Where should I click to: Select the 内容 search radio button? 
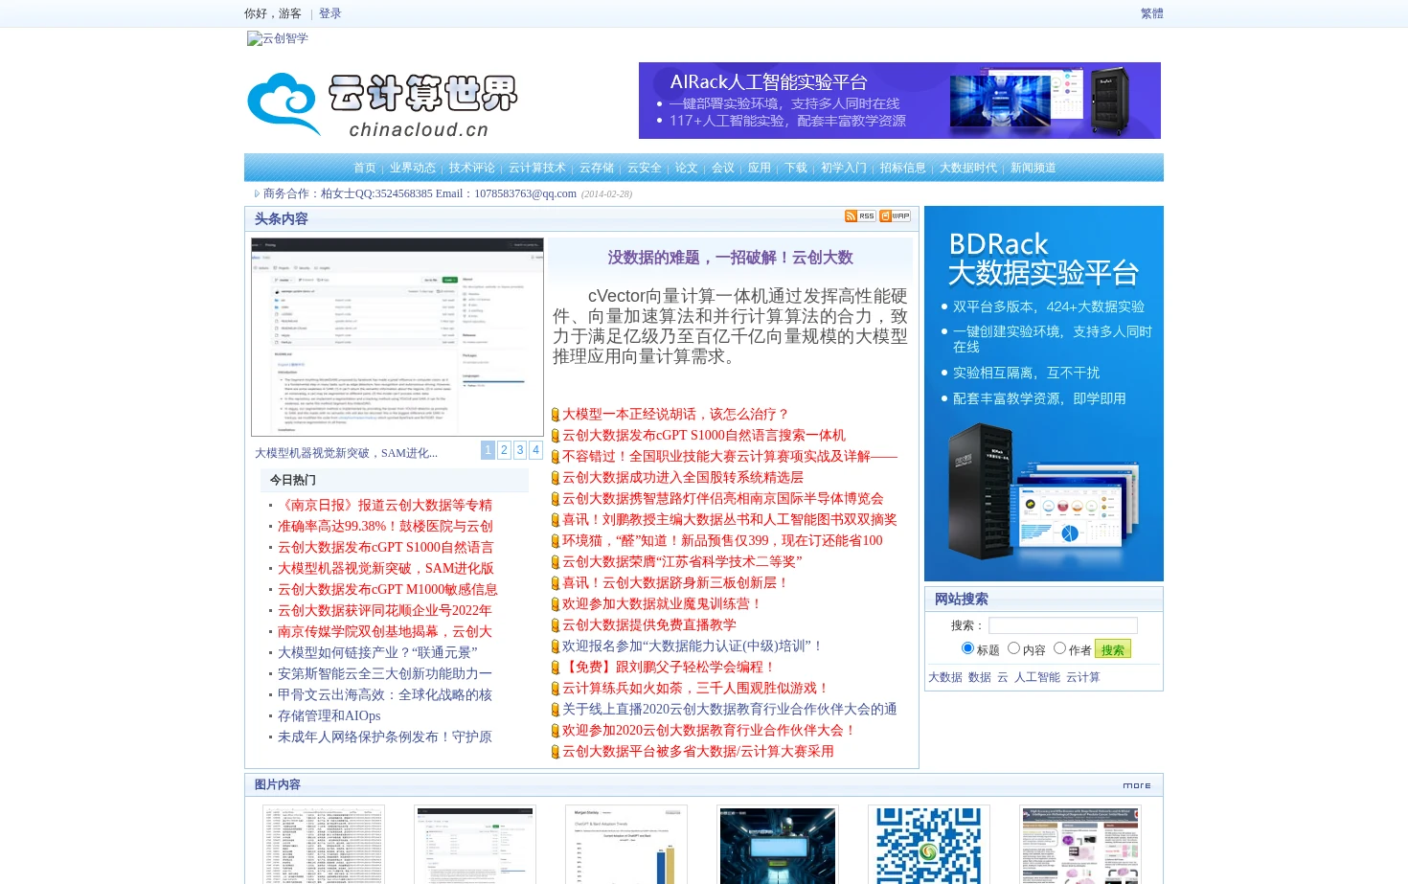pos(1013,648)
